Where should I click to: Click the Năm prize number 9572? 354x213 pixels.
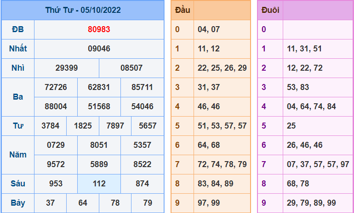pos(56,164)
